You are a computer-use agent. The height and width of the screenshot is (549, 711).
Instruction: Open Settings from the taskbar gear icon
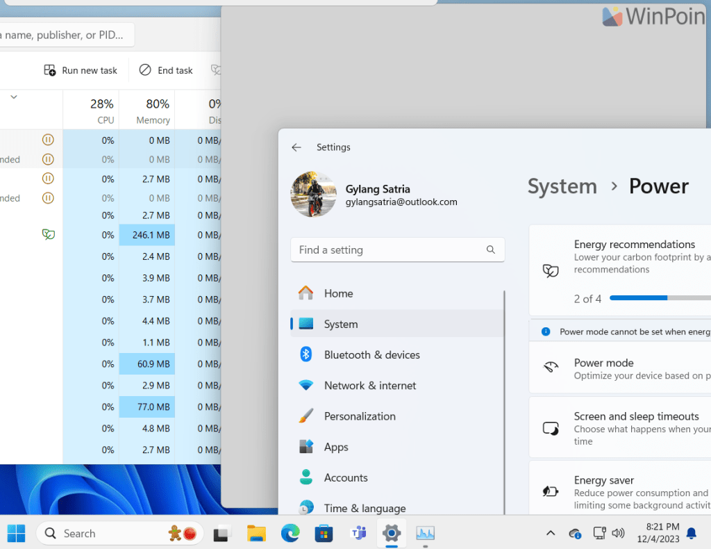392,533
